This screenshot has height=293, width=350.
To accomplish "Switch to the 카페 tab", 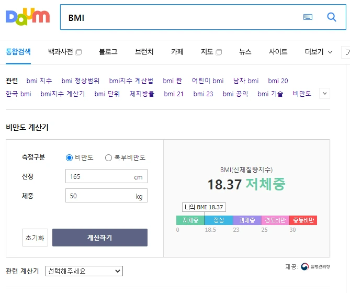I will pos(177,52).
